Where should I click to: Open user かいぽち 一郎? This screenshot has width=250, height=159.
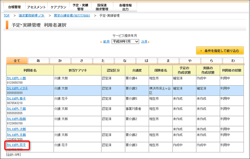(16, 78)
